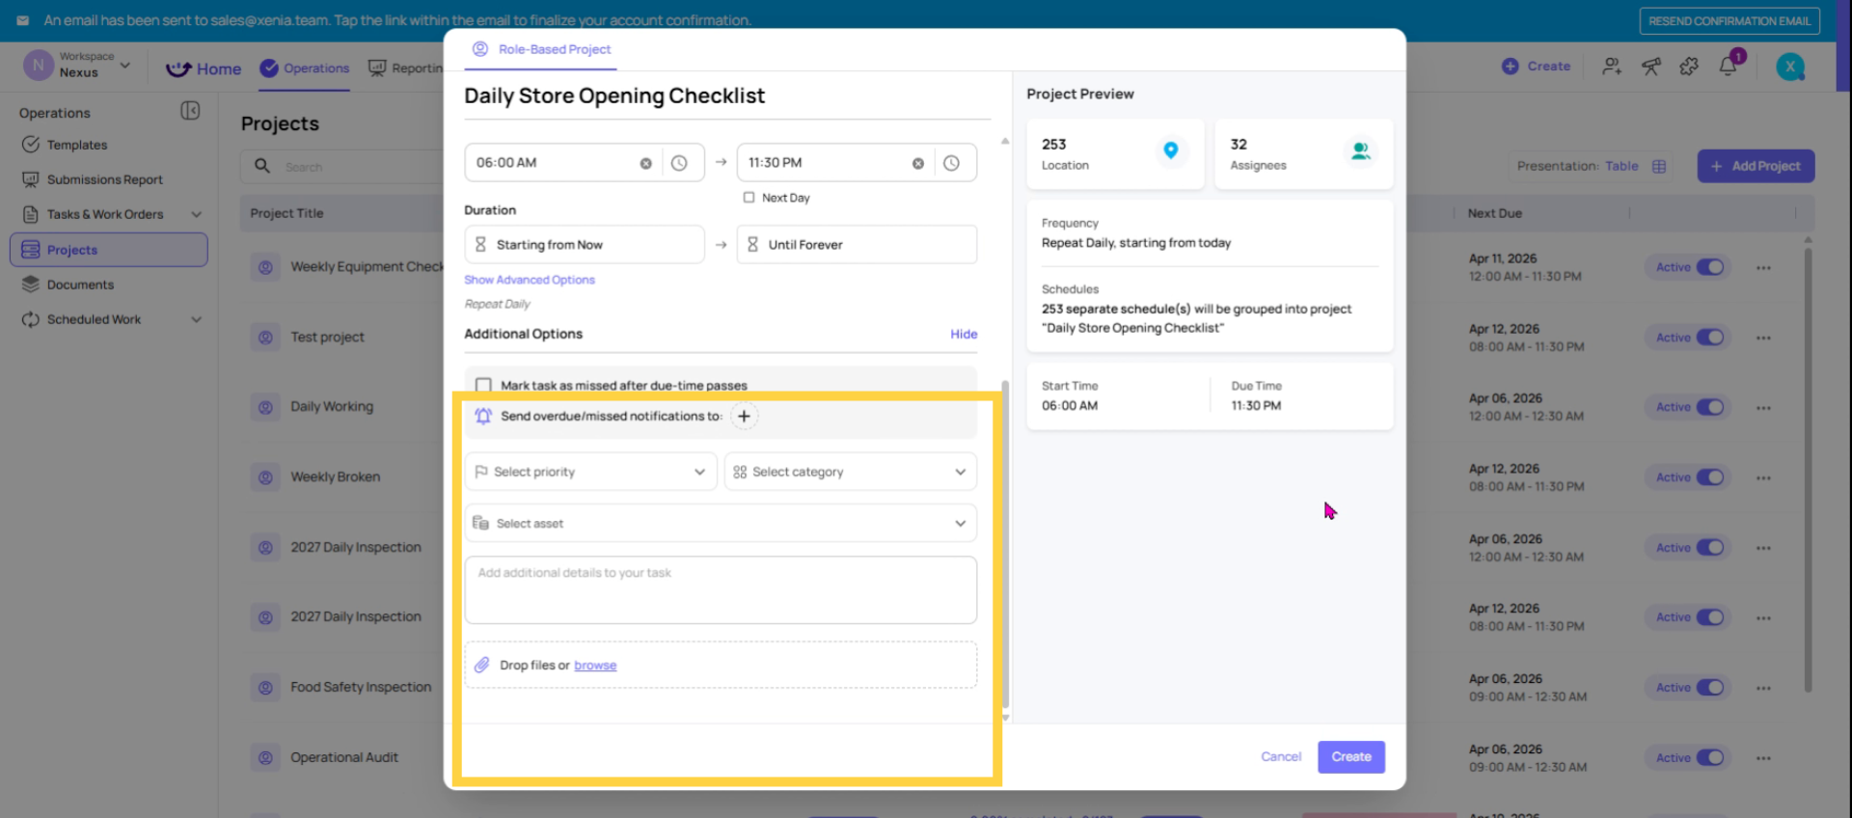Click the additional task details text field
Screen dimensions: 1852x818
[x=720, y=589]
